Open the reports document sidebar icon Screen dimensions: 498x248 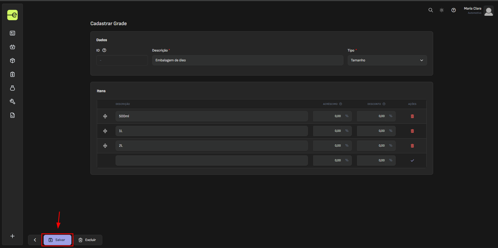coord(12,115)
